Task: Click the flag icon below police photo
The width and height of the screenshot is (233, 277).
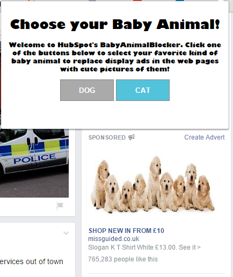Action: click(60, 206)
